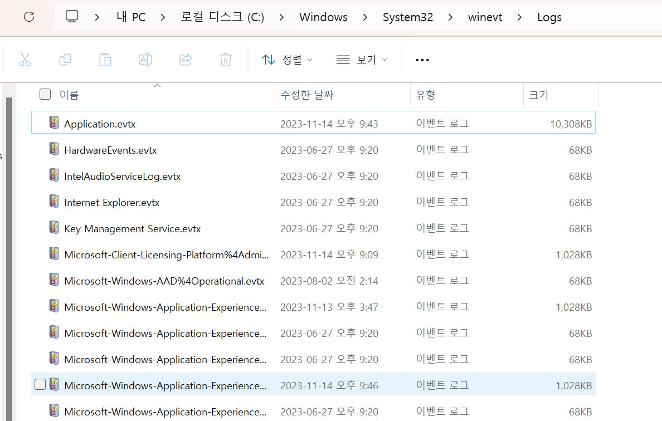662x421 pixels.
Task: Expand chevron after System32 breadcrumb
Action: 450,17
